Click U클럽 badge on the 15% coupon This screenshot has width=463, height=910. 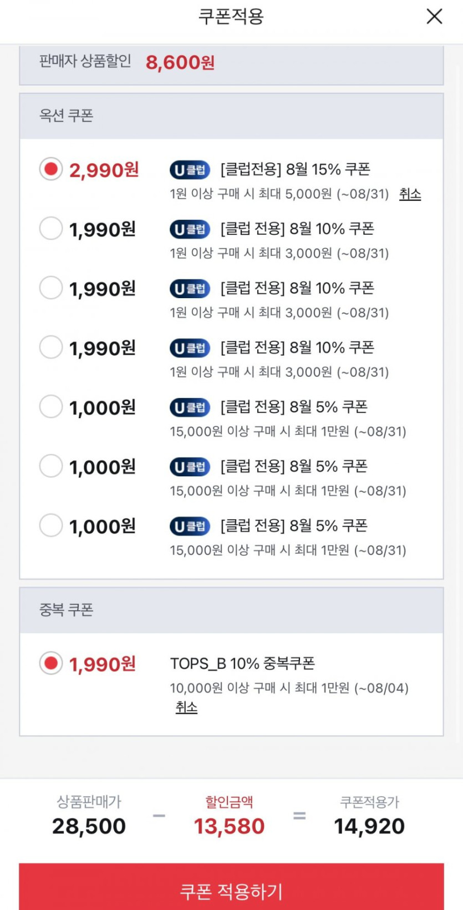(190, 170)
